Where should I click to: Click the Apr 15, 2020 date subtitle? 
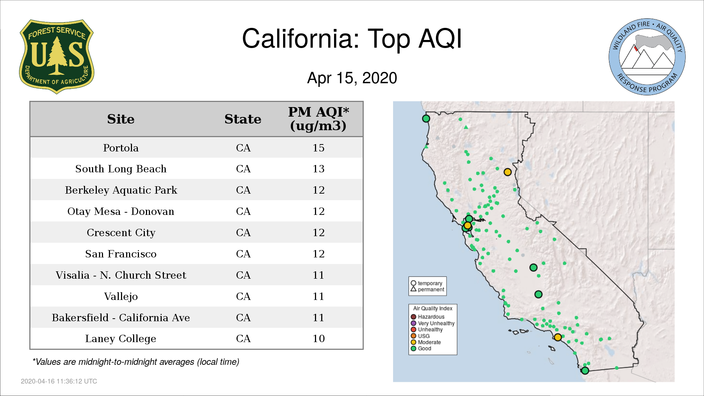pos(352,78)
